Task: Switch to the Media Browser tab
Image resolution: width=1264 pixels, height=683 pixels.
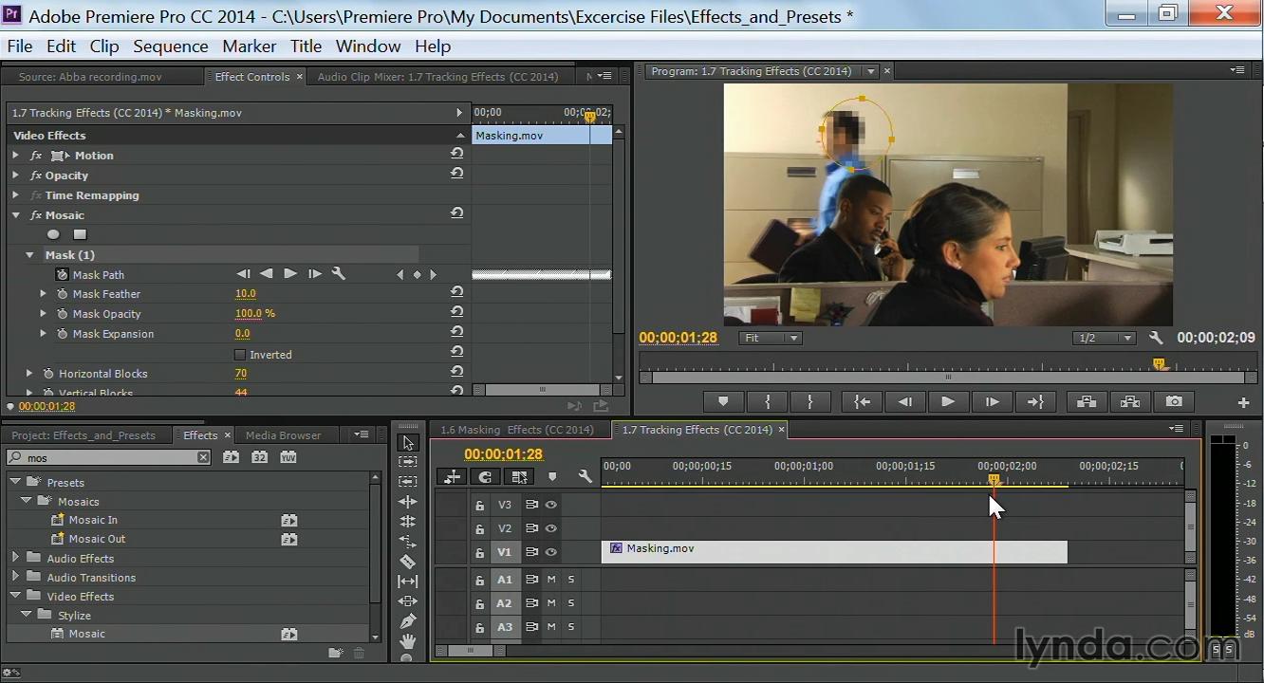Action: pyautogui.click(x=283, y=435)
